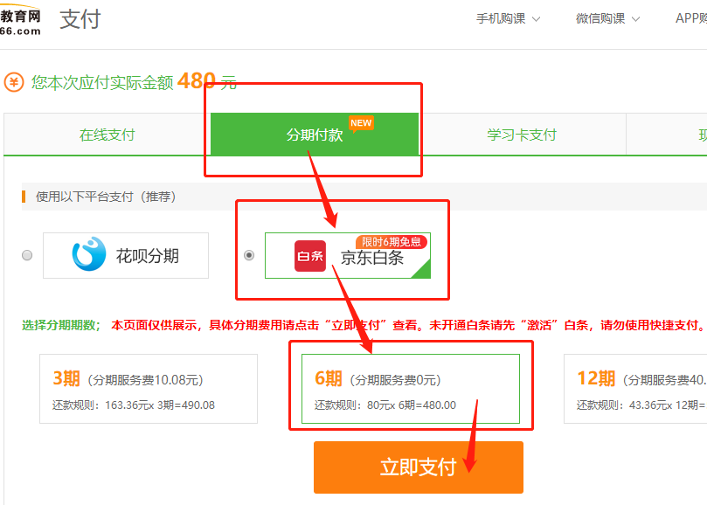Image resolution: width=707 pixels, height=505 pixels.
Task: Switch to the 学习卡支付 tab
Action: coord(522,135)
